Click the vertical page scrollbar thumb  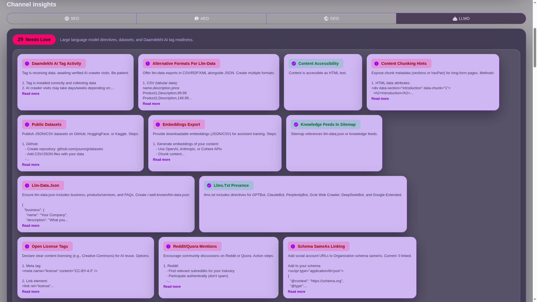coord(535,48)
